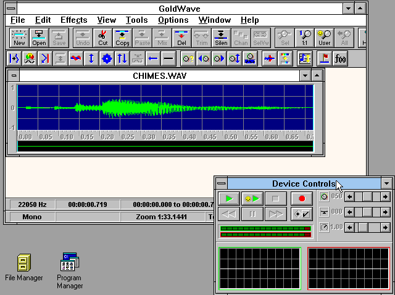This screenshot has width=395, height=295.
Task: Click the pan right circle icon
Action: coord(219,59)
